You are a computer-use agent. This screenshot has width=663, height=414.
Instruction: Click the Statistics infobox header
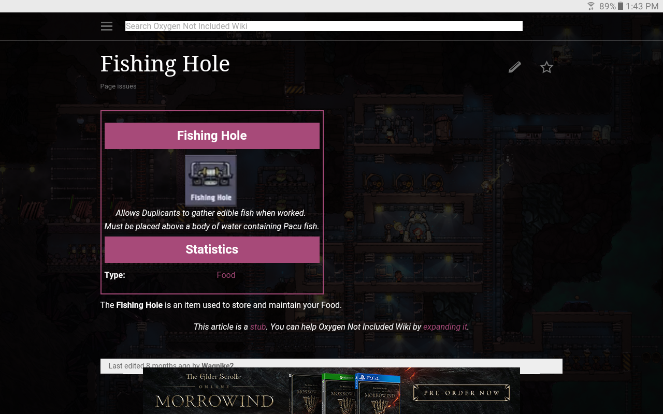(x=212, y=249)
